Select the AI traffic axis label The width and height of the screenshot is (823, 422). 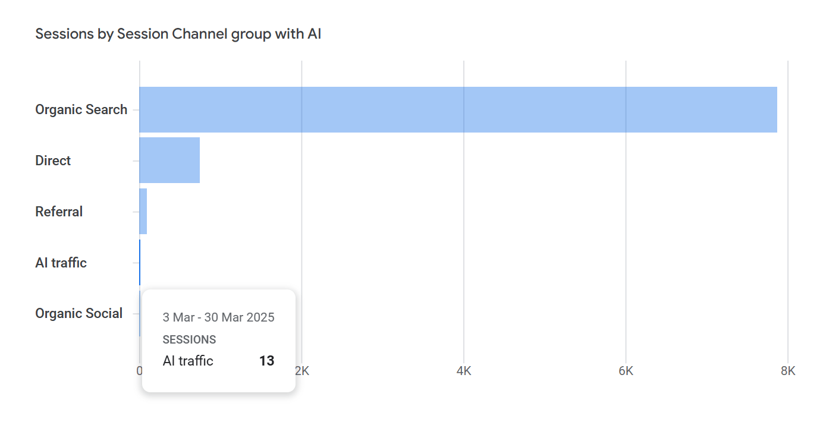point(61,263)
